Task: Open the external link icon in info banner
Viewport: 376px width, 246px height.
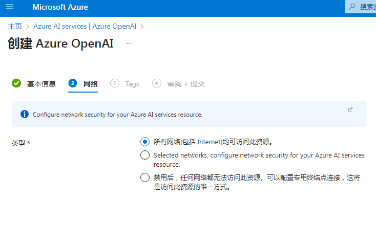Action: [350, 109]
